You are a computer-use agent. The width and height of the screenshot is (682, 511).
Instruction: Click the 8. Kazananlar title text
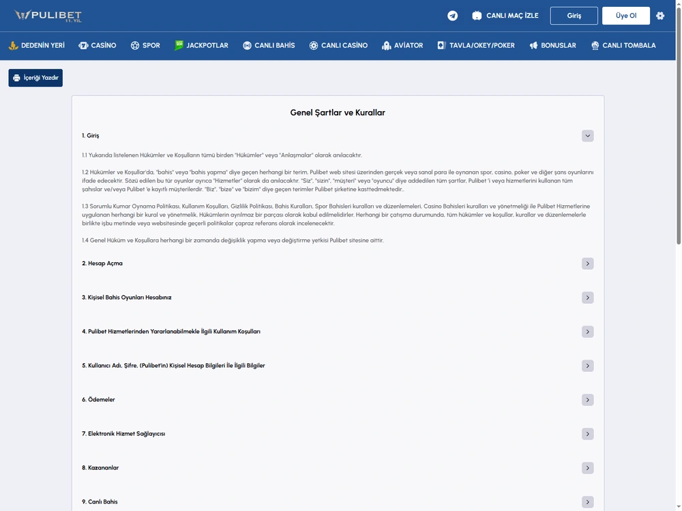100,467
